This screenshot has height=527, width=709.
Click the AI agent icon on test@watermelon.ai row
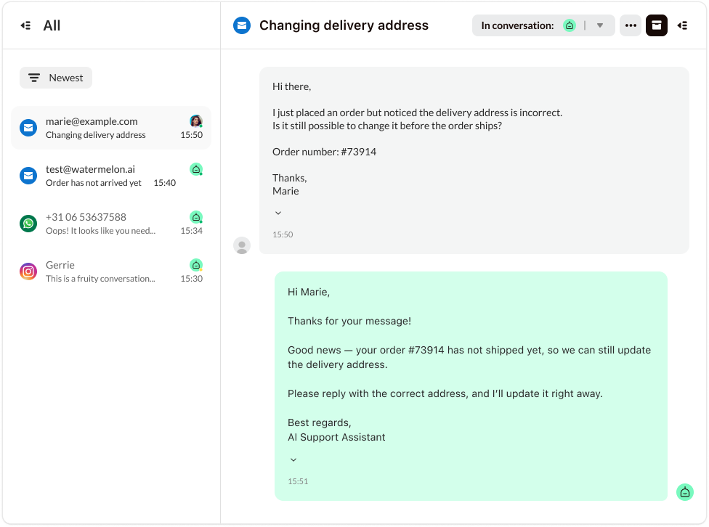pos(195,169)
